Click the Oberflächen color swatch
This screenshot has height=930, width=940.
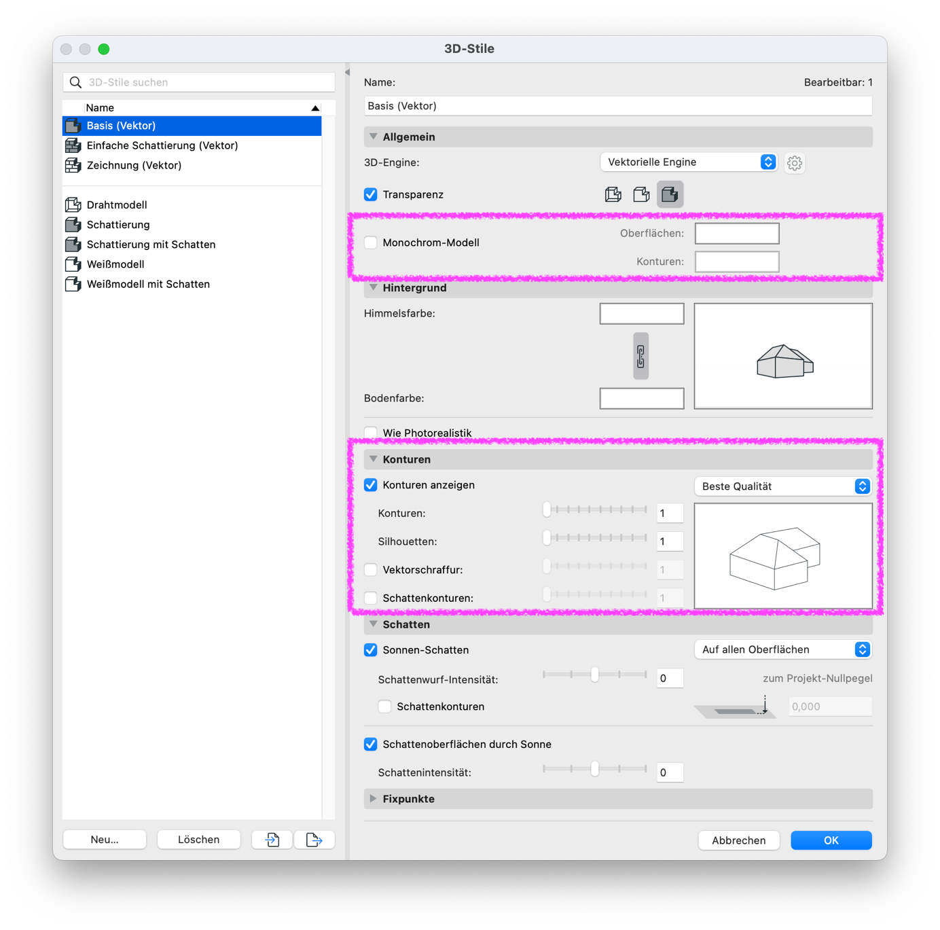737,234
